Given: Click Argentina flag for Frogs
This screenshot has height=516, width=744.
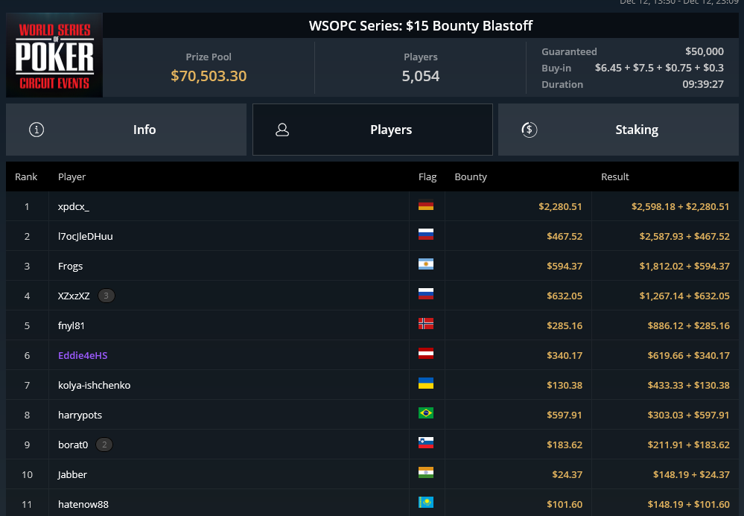Looking at the screenshot, I should pyautogui.click(x=425, y=264).
